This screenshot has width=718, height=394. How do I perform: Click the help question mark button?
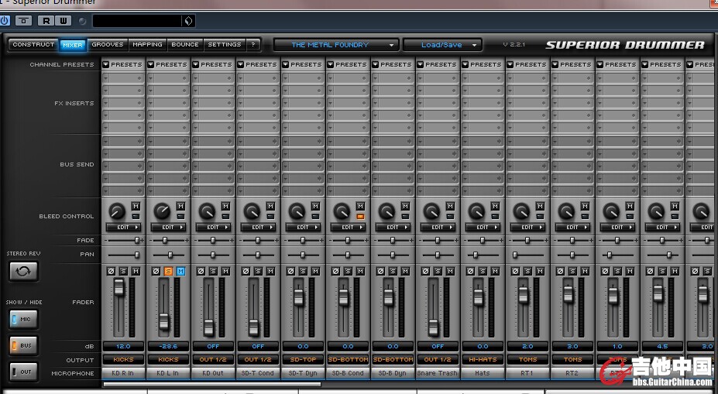click(x=253, y=45)
